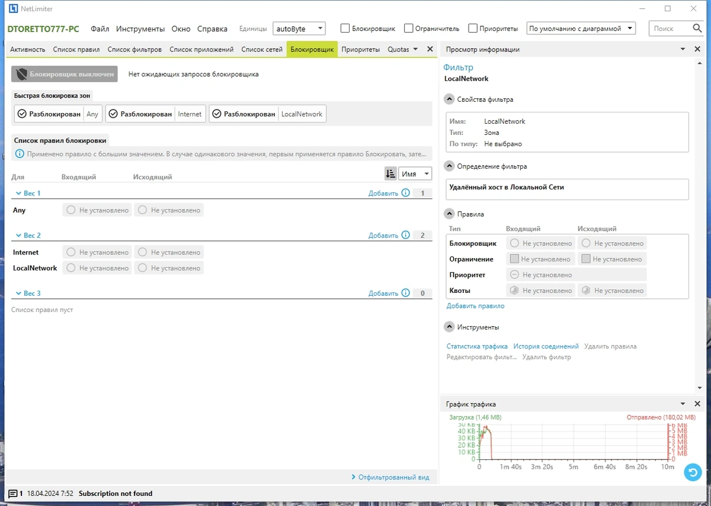Toggle incoming Блокировщик rule in info panel
The width and height of the screenshot is (711, 506).
coord(540,243)
